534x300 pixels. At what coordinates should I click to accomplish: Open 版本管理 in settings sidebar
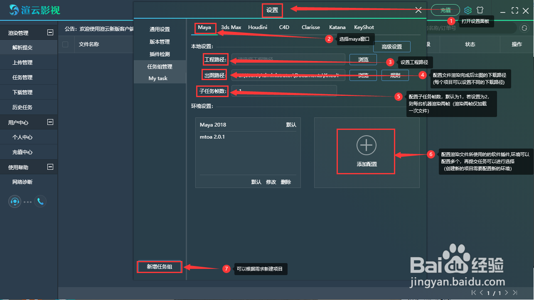160,42
